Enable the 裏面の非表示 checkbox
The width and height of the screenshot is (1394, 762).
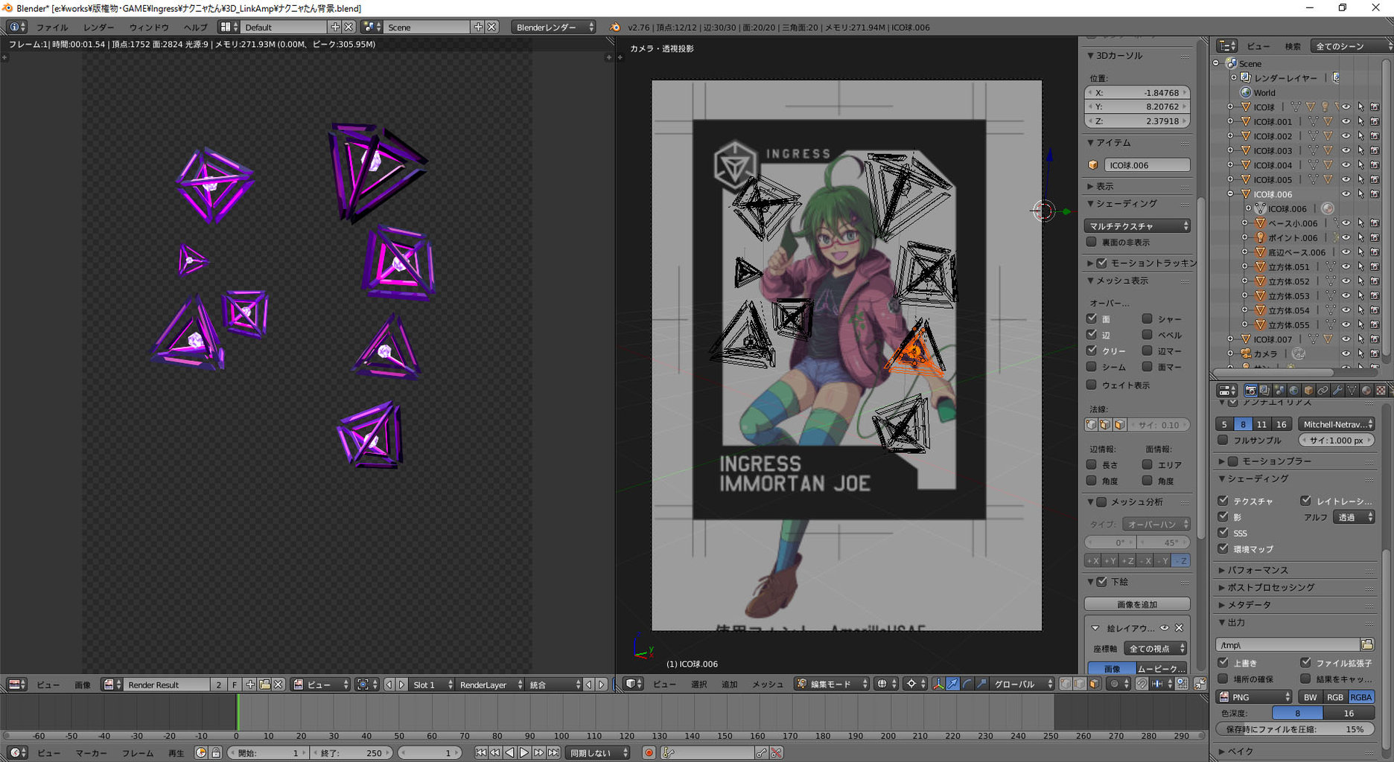[1092, 242]
